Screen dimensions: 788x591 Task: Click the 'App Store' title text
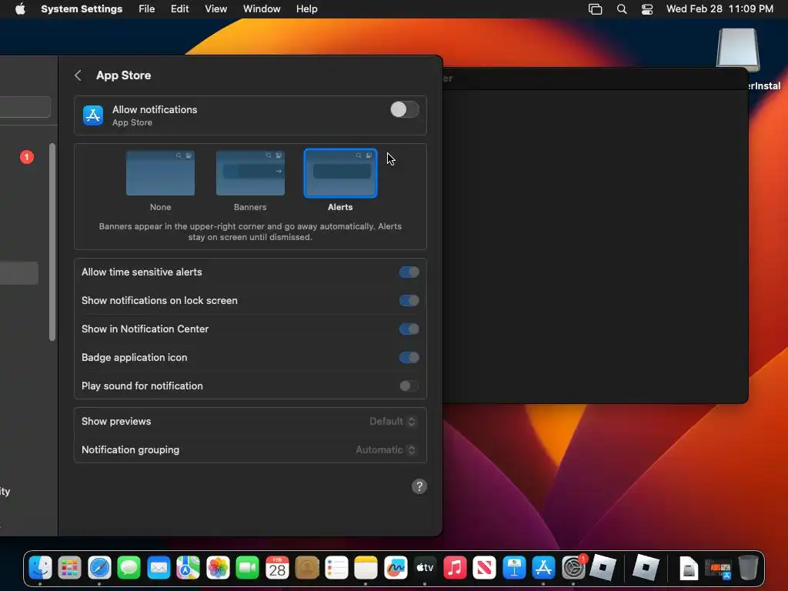click(124, 75)
